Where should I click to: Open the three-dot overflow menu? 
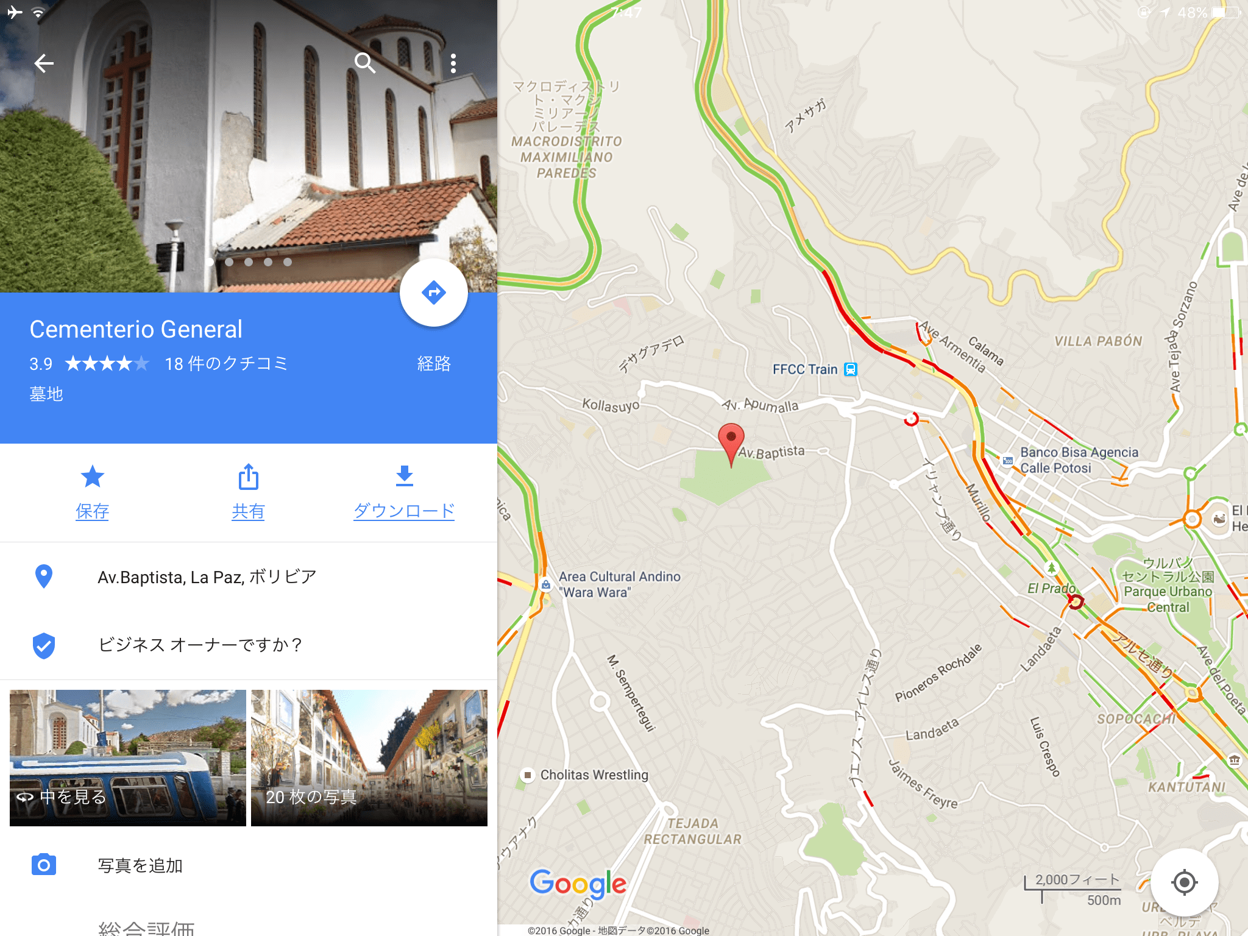pyautogui.click(x=453, y=63)
